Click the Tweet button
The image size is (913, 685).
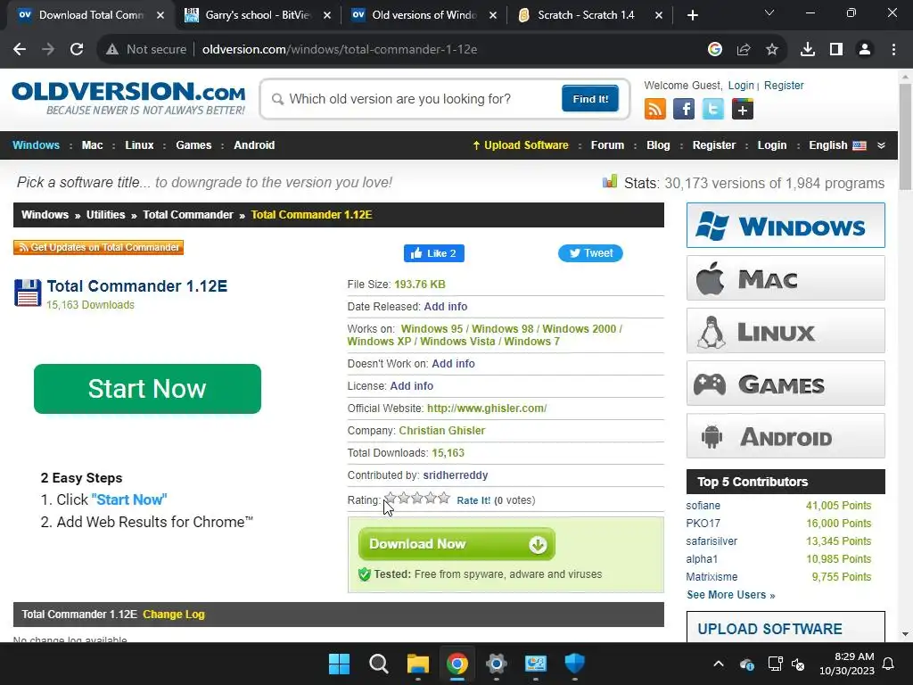tap(590, 253)
